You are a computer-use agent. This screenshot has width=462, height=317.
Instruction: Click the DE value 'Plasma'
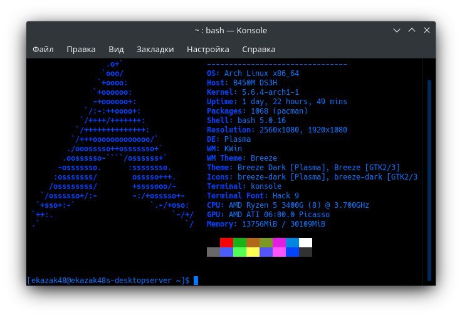click(x=238, y=139)
